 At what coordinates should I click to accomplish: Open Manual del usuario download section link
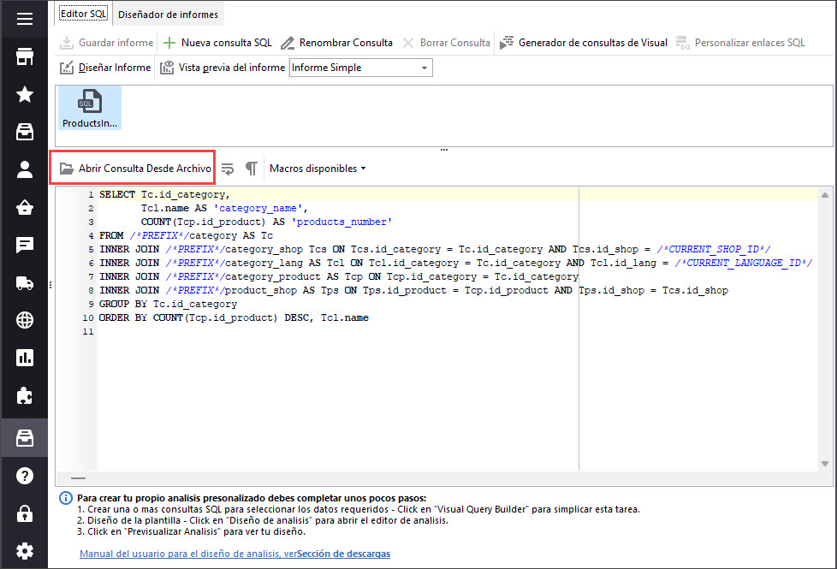coord(234,554)
